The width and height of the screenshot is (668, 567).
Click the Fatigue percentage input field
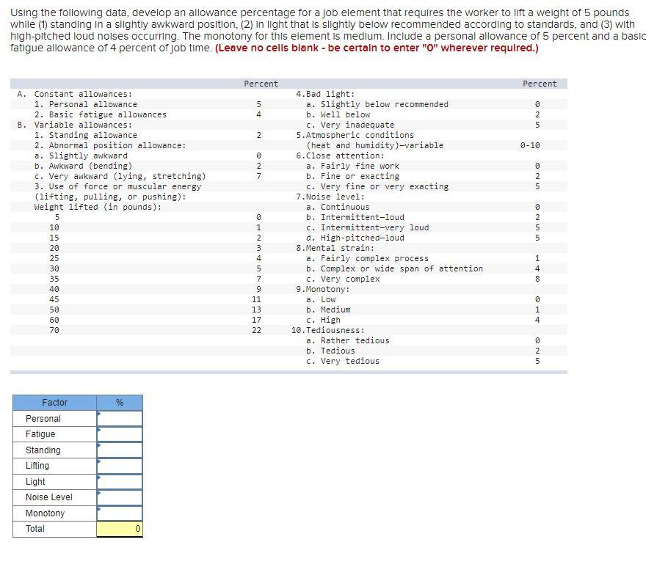120,434
